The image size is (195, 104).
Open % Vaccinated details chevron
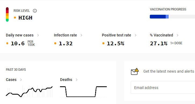click(178, 35)
